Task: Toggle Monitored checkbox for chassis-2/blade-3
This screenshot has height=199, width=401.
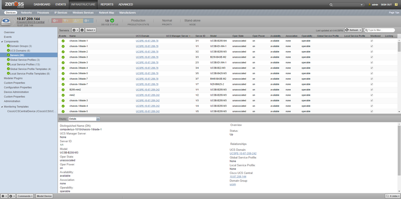Action: (371, 63)
